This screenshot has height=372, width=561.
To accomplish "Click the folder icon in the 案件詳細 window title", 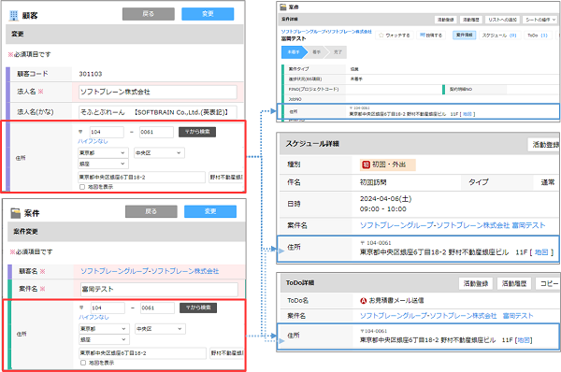I will [x=283, y=7].
